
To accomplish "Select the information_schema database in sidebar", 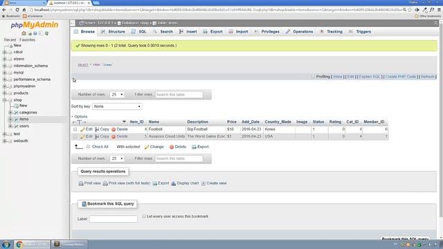I will [30, 66].
